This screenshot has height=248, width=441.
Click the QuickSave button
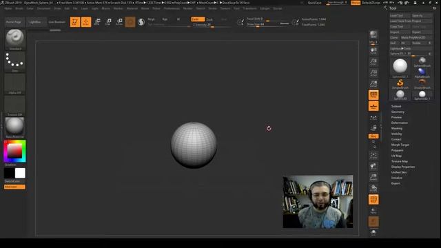[314, 3]
